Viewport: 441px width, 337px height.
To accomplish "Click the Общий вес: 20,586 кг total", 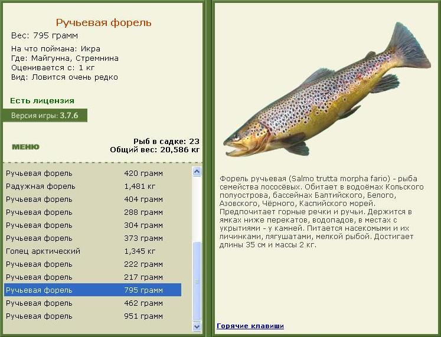I will pyautogui.click(x=155, y=150).
